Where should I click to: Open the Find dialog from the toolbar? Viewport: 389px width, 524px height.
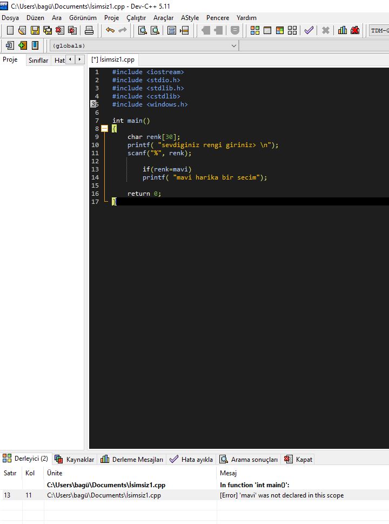point(143,30)
